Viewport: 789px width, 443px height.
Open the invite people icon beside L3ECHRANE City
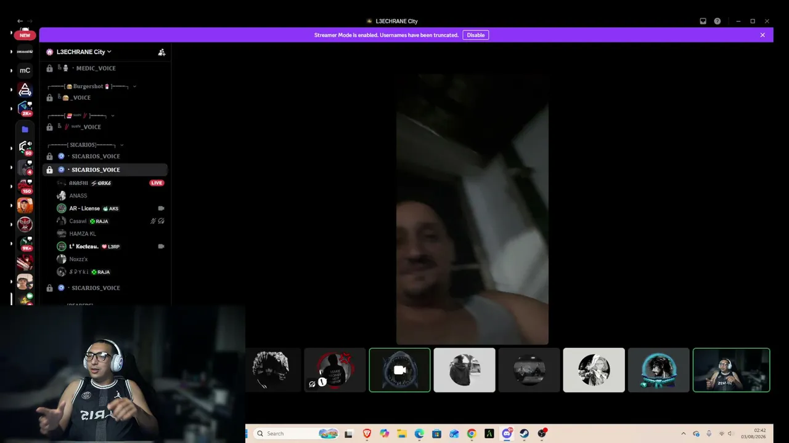coord(161,52)
